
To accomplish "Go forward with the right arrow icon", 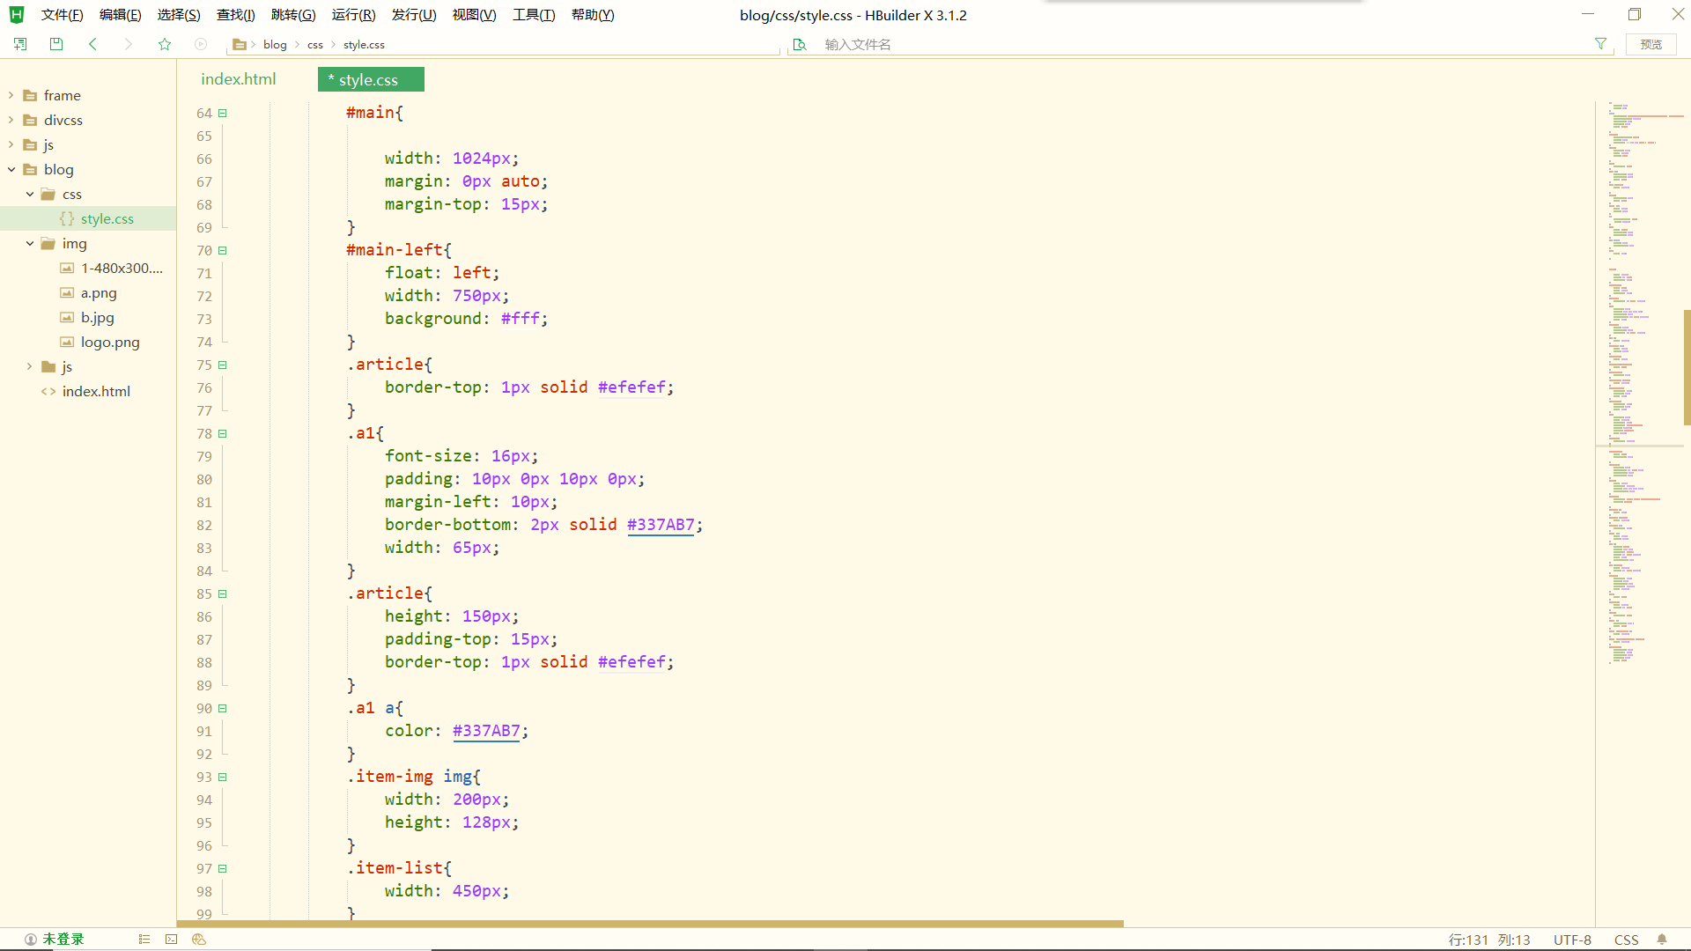I will [x=129, y=44].
